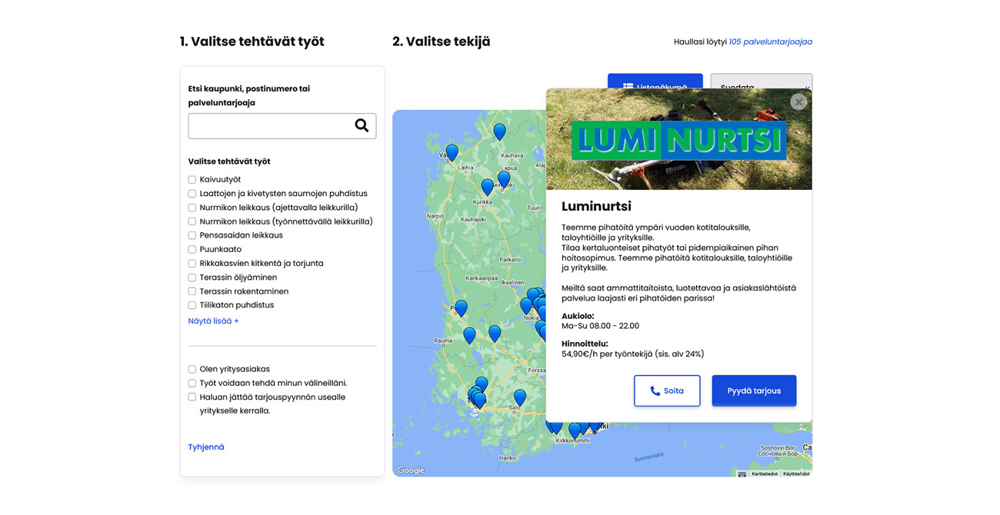Enable the Olen yritysasiakas option

pos(192,368)
